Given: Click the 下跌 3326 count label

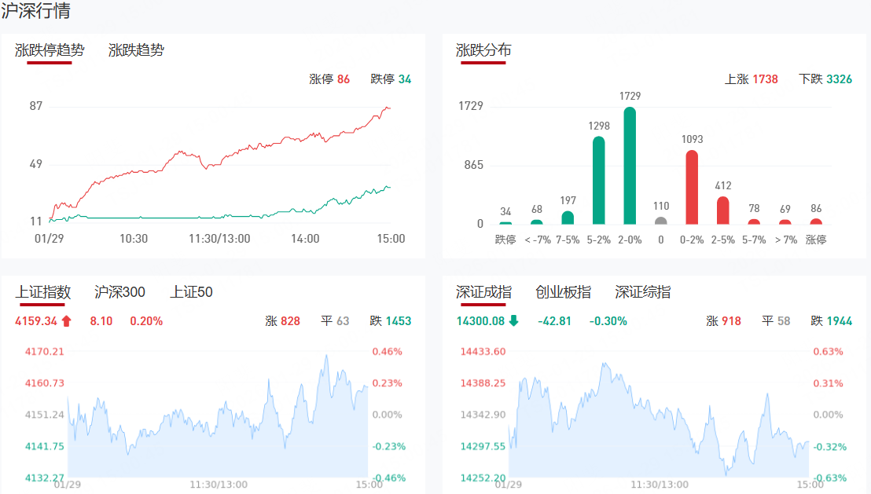Looking at the screenshot, I should [825, 79].
